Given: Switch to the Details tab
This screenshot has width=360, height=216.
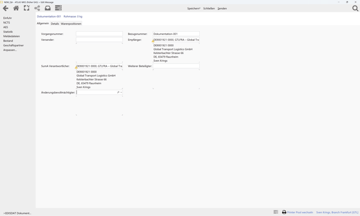Looking at the screenshot, I should click(55, 24).
